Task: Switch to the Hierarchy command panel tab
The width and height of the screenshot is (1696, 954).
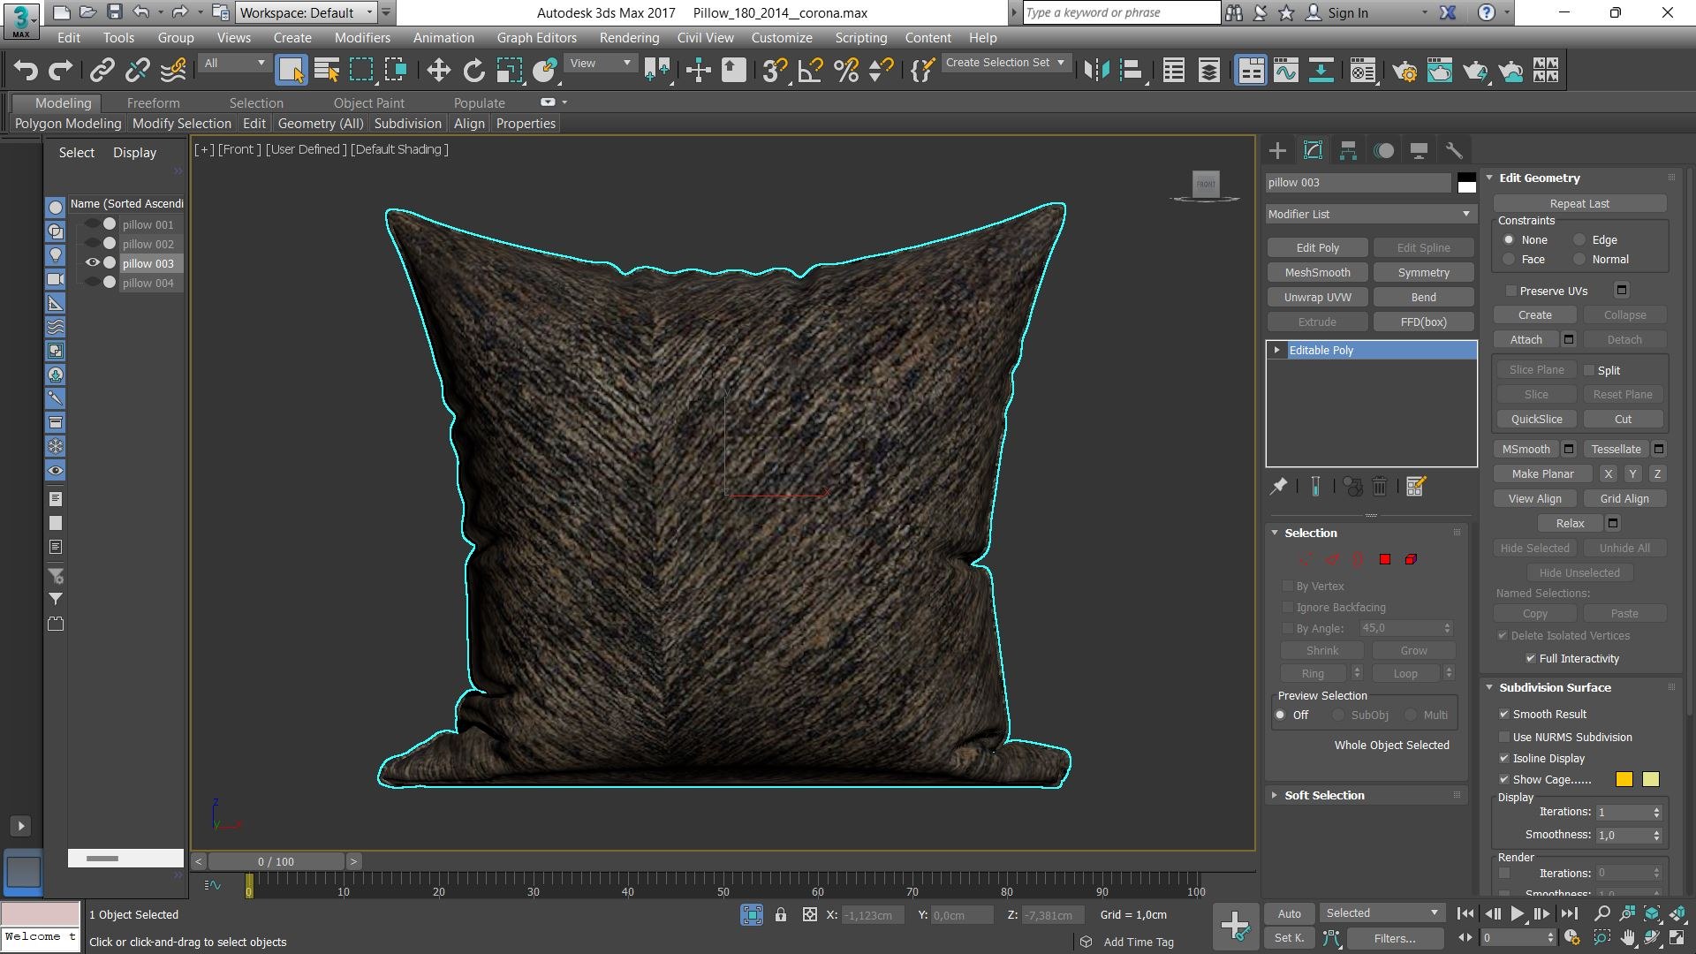Action: coord(1348,150)
